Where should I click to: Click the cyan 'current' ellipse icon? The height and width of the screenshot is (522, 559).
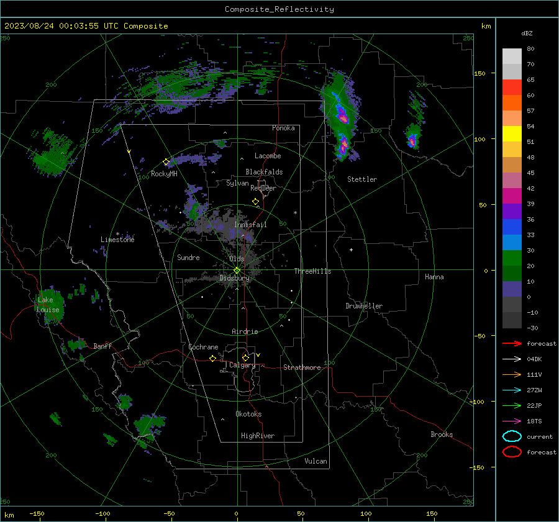click(x=512, y=436)
